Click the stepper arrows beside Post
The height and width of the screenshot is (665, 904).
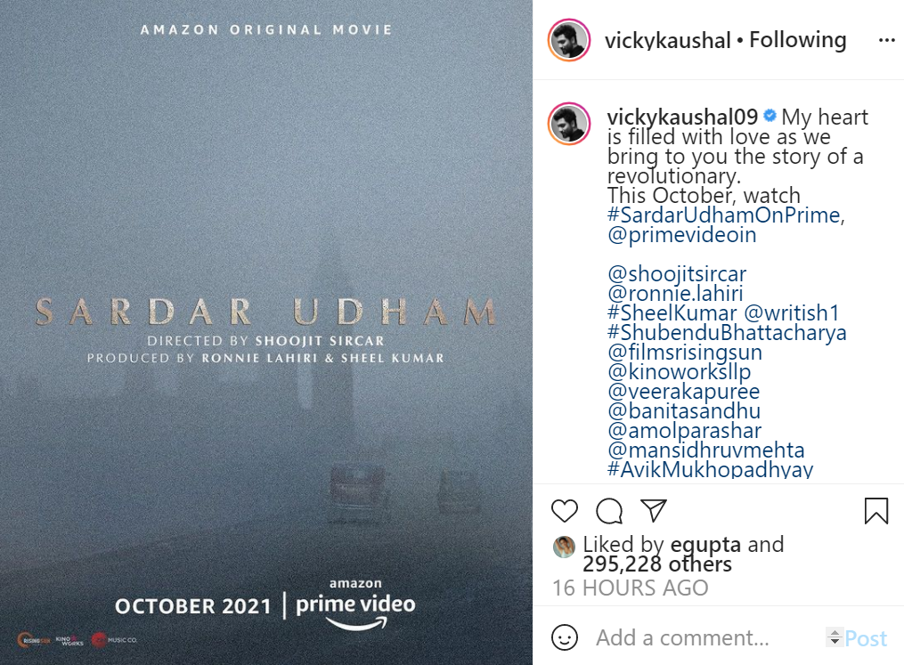click(835, 637)
